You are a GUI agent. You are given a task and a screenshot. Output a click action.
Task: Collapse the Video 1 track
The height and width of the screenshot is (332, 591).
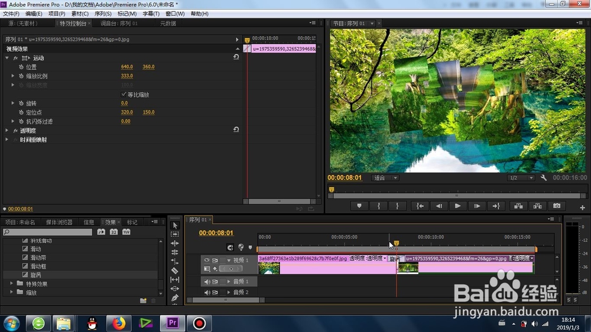[229, 260]
